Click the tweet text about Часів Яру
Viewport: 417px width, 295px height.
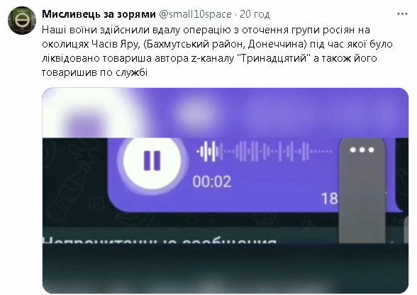217,51
